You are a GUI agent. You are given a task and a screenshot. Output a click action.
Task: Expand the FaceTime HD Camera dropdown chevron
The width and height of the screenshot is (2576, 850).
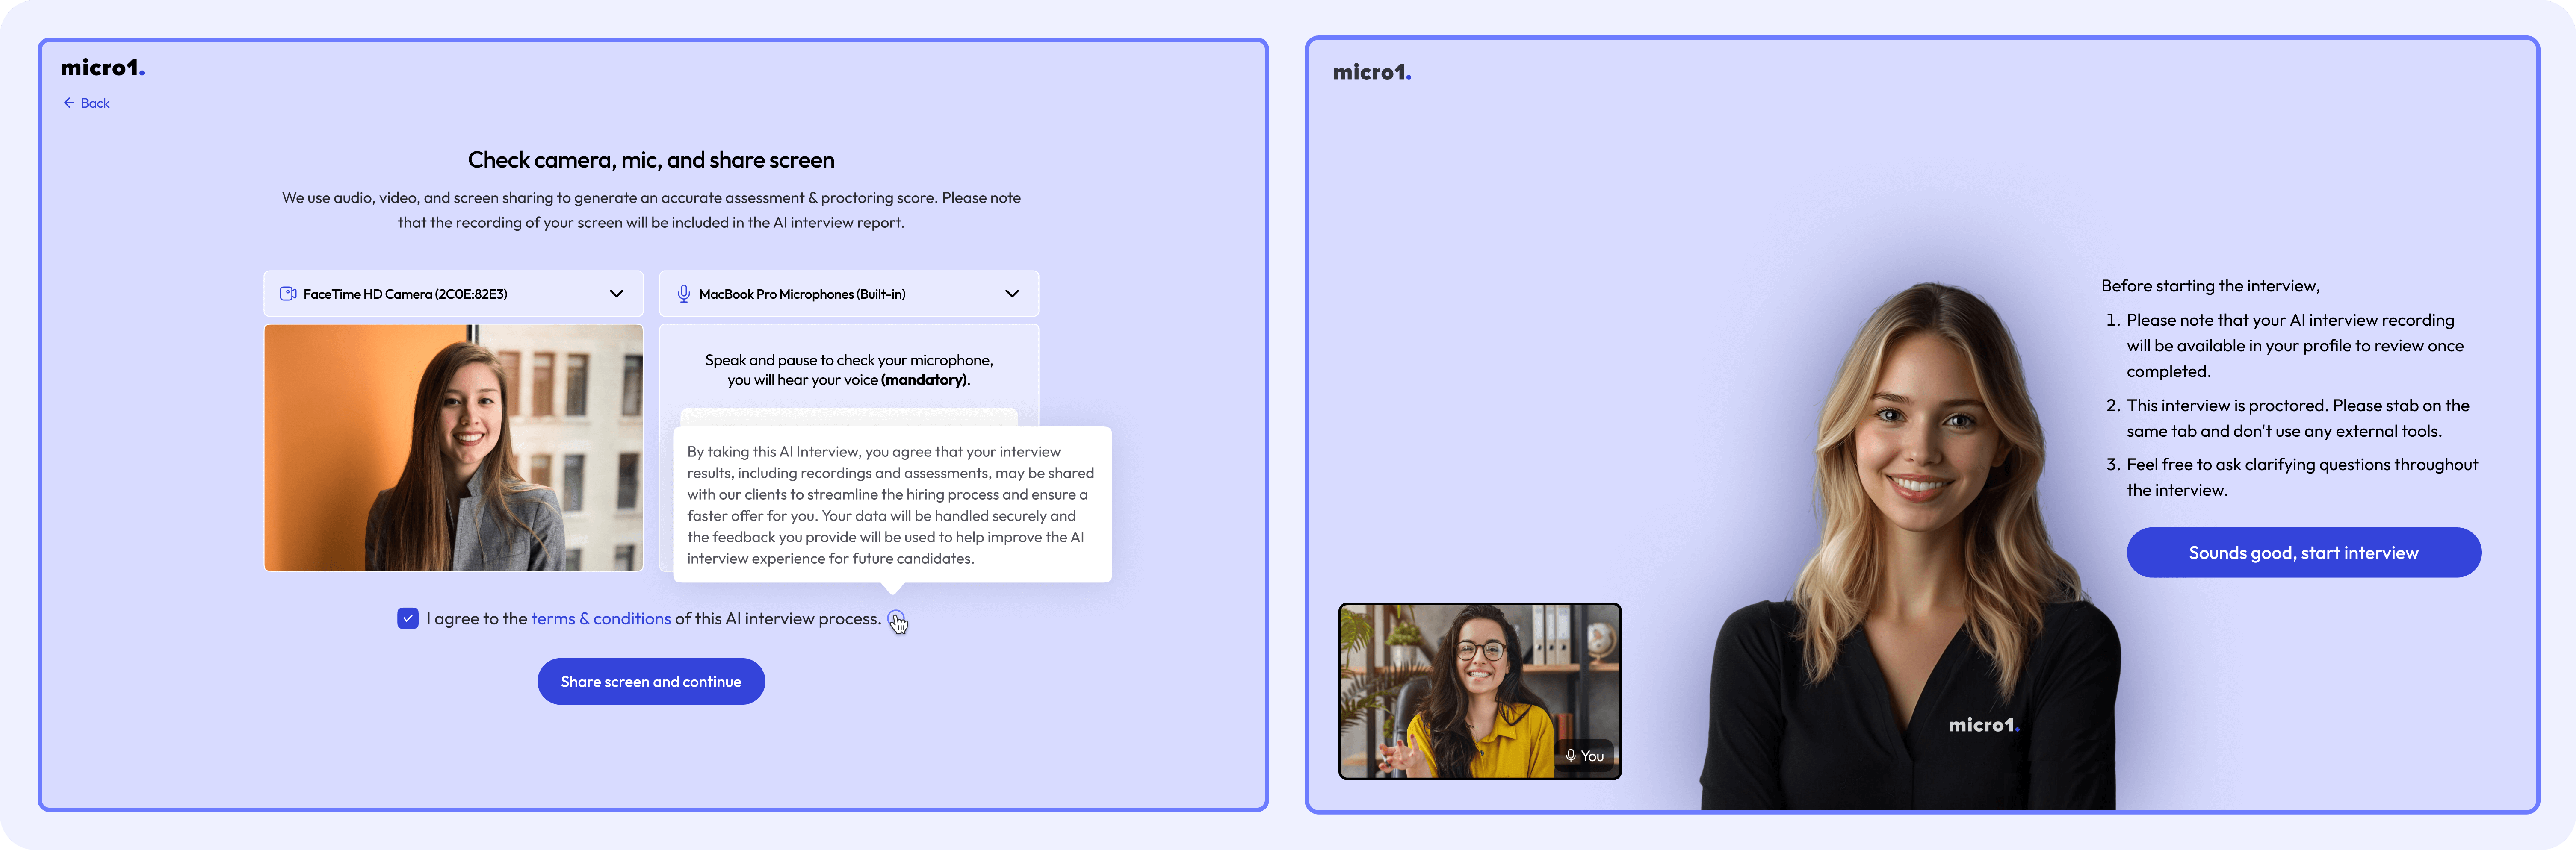616,294
